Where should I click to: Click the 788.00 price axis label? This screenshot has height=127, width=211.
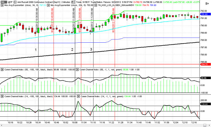pyautogui.click(x=203, y=40)
